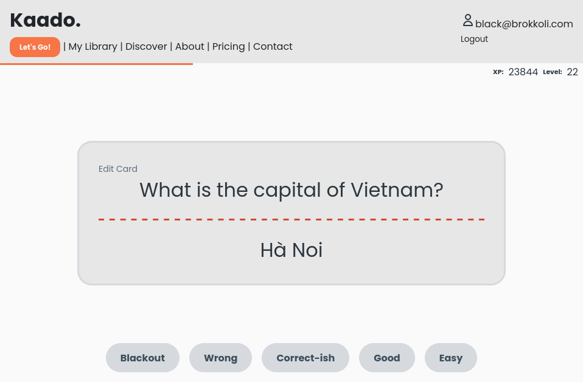Rate the card as Wrong

click(220, 358)
